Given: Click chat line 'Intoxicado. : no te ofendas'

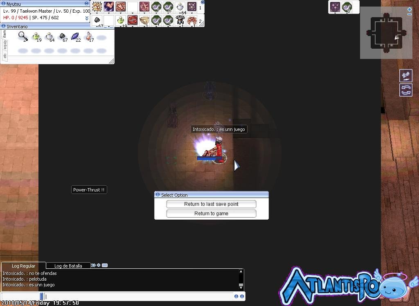Looking at the screenshot, I should 29,273.
